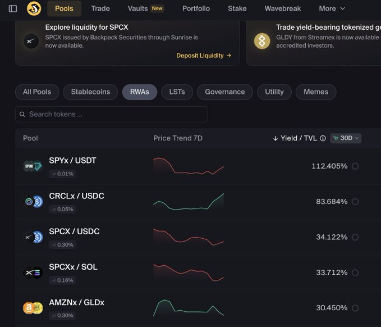Click the 33.712% yield value
The width and height of the screenshot is (381, 327).
332,272
